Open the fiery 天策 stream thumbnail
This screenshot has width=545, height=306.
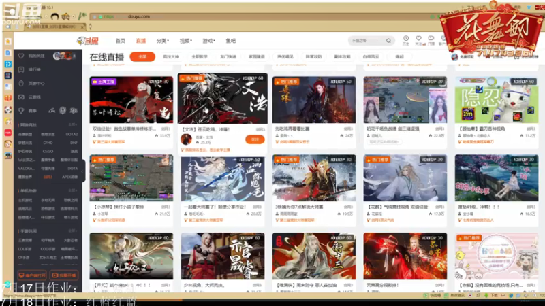(x=405, y=256)
